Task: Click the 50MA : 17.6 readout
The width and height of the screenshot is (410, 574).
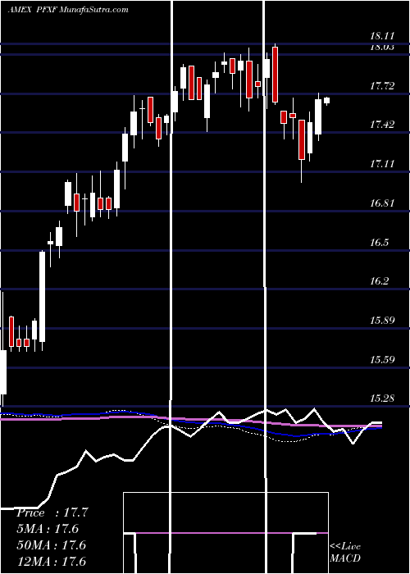Action: (51, 545)
